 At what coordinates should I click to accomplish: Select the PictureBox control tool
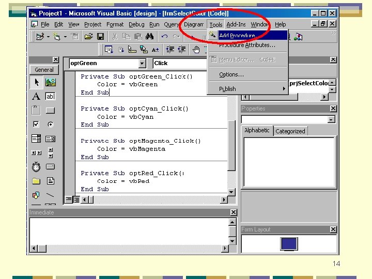pos(51,82)
